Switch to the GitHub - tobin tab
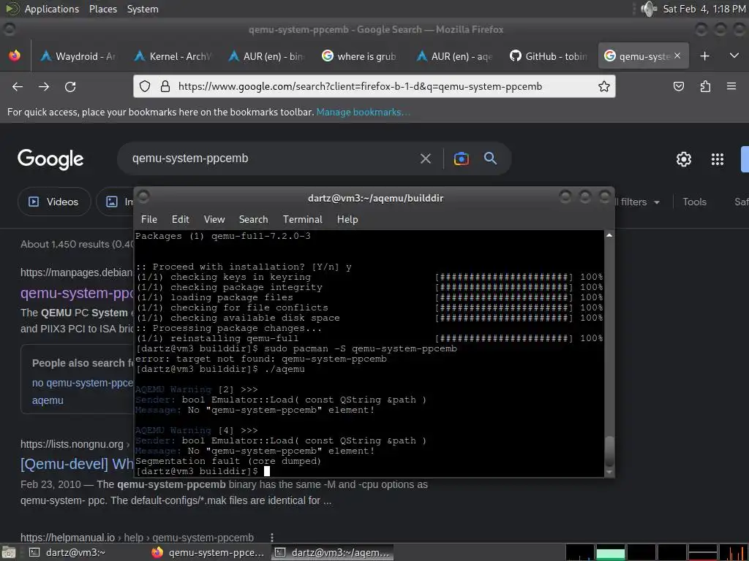Image resolution: width=749 pixels, height=561 pixels. point(549,56)
